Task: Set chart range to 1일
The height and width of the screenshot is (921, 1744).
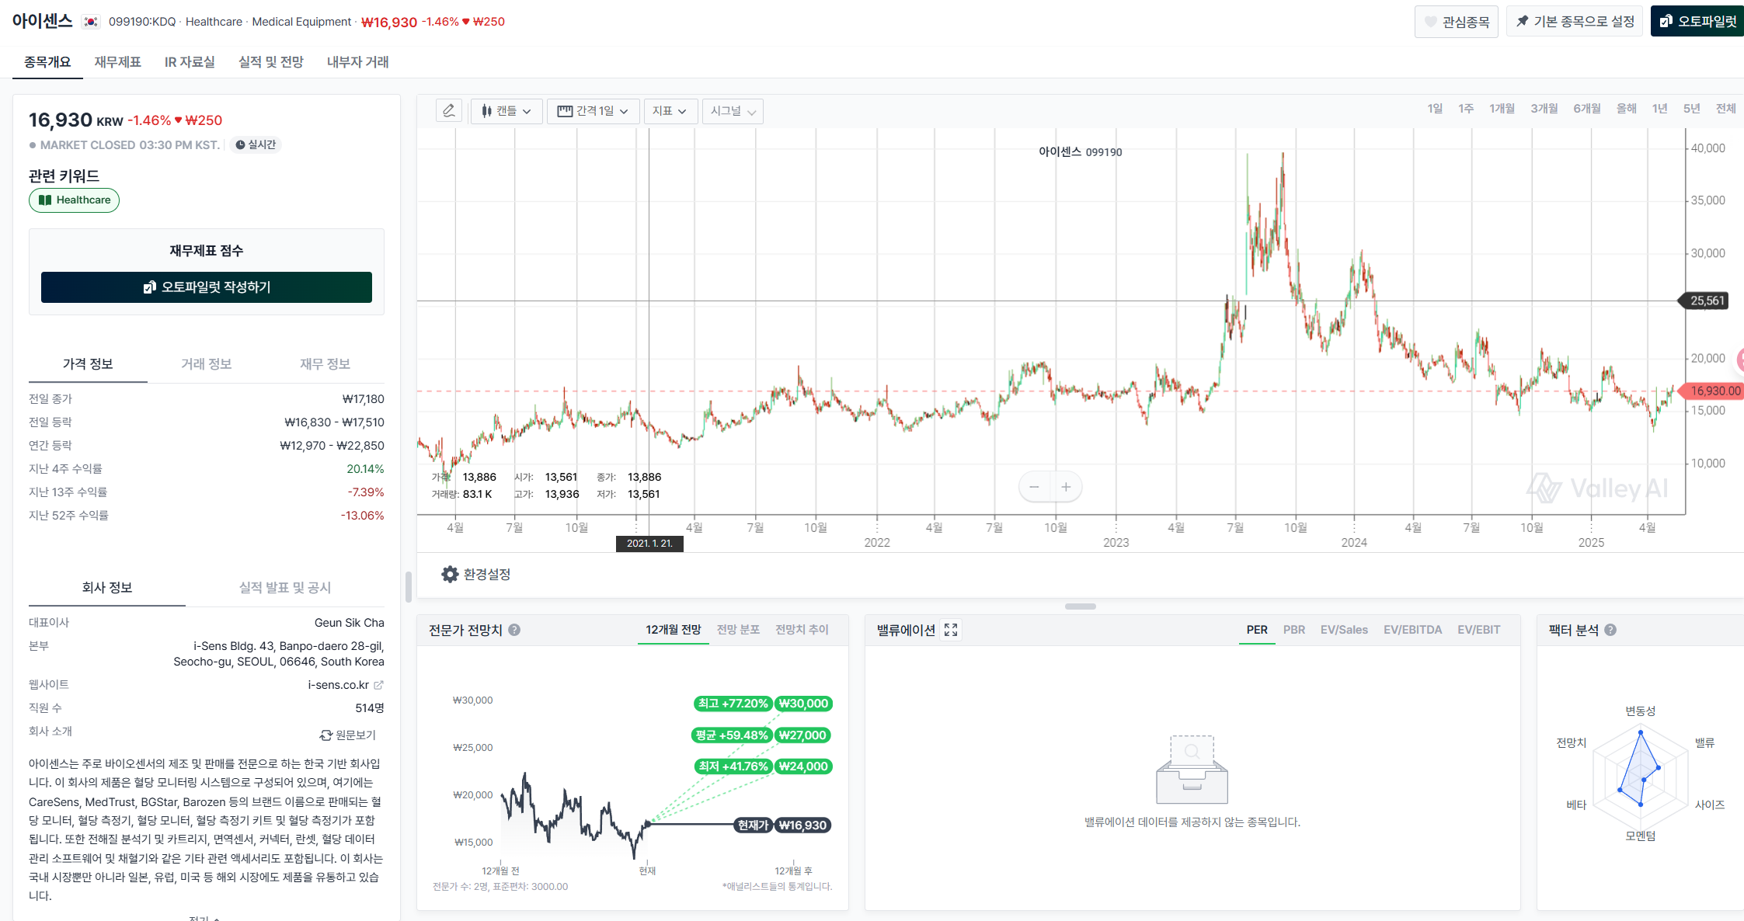Action: [x=1435, y=109]
